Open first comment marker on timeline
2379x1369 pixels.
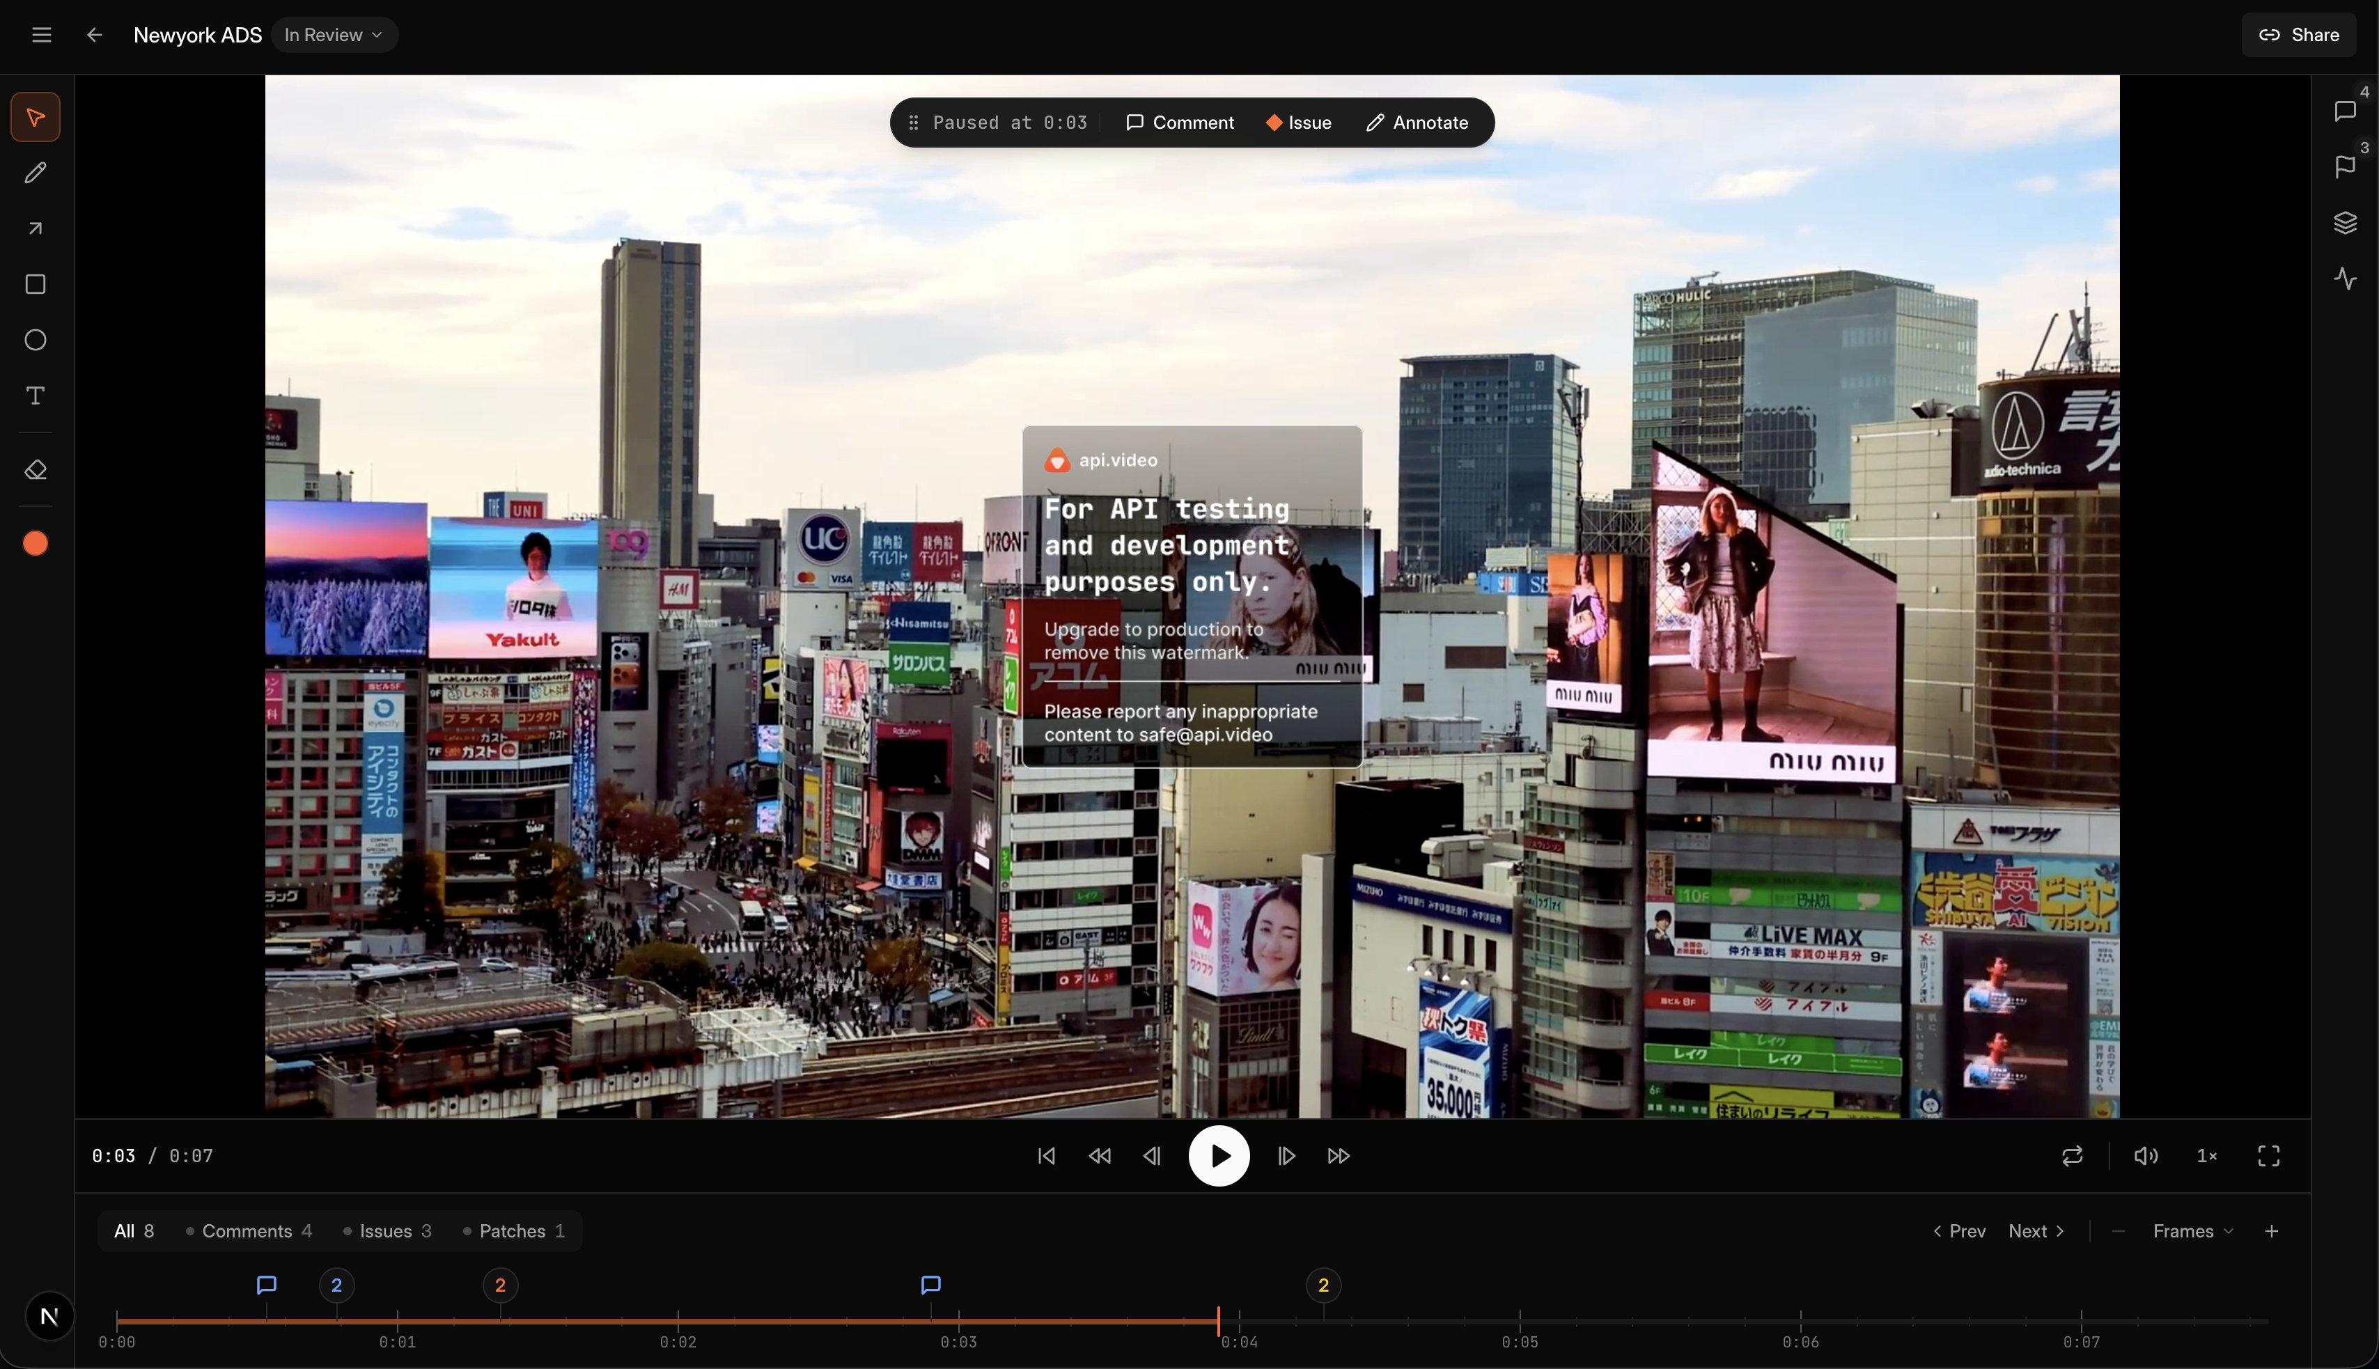point(266,1284)
